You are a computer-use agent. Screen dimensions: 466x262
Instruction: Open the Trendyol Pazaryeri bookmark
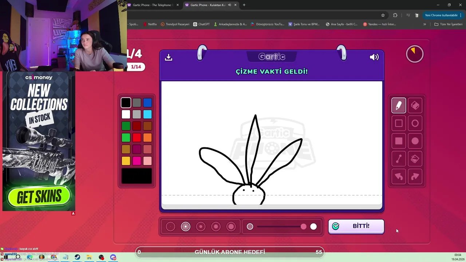[175, 24]
